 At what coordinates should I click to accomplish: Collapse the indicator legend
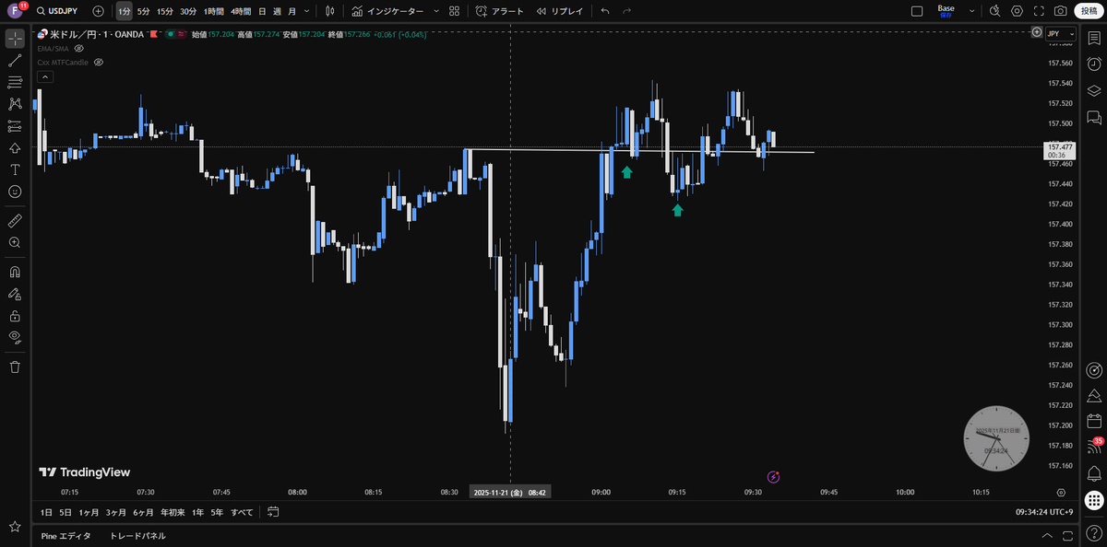(44, 77)
